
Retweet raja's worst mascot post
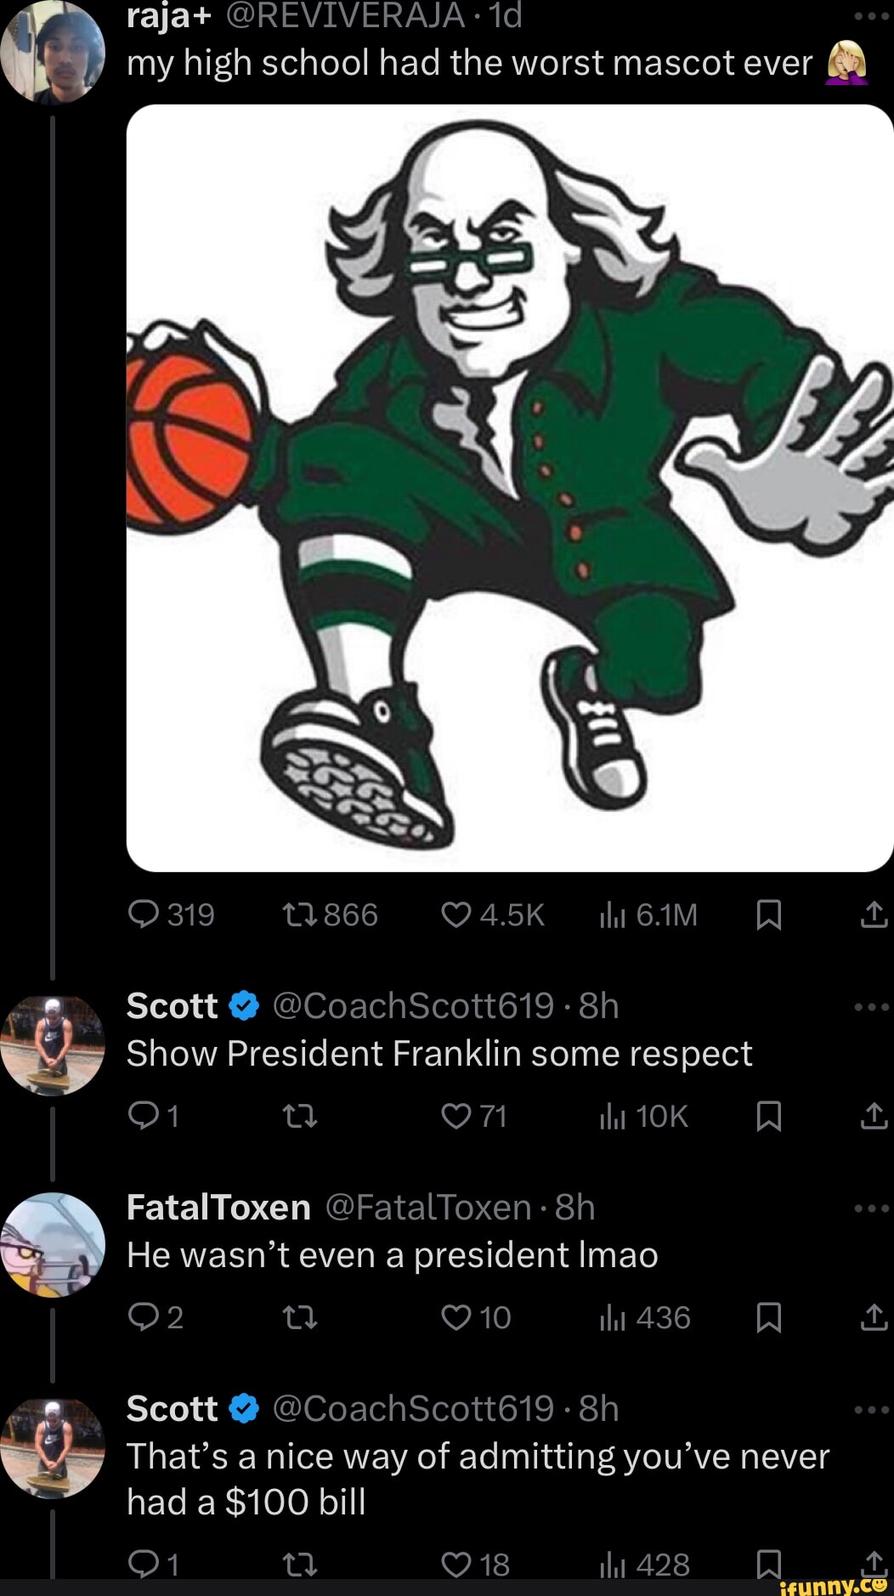tap(299, 914)
